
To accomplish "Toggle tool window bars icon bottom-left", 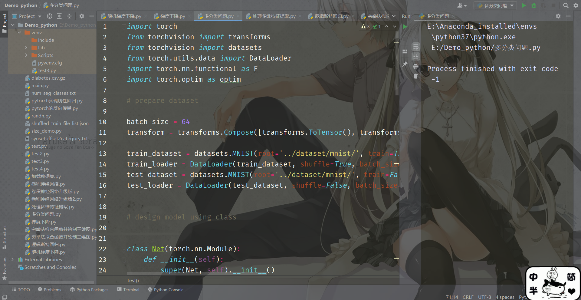I will [x=5, y=297].
